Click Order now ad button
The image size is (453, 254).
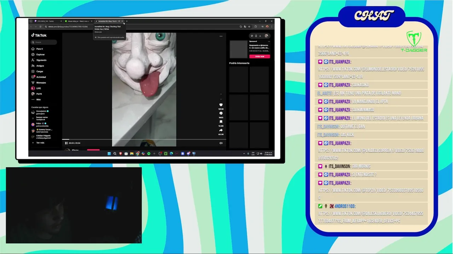pyautogui.click(x=259, y=56)
